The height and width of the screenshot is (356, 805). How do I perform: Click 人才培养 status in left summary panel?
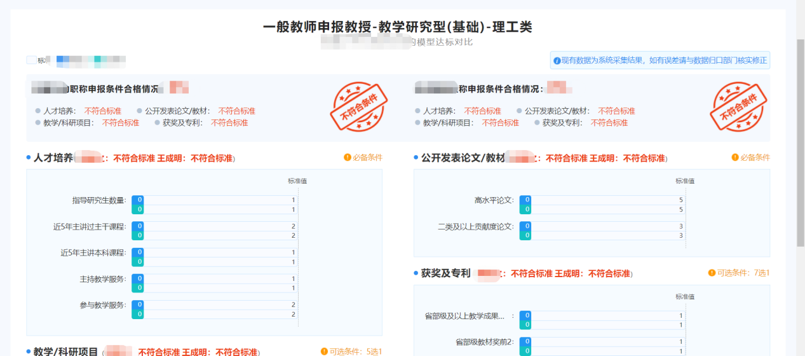pos(102,111)
